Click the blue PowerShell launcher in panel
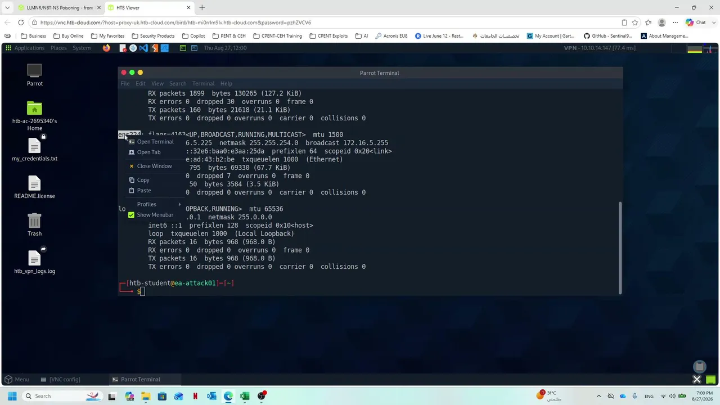This screenshot has height=405, width=720. click(x=194, y=48)
